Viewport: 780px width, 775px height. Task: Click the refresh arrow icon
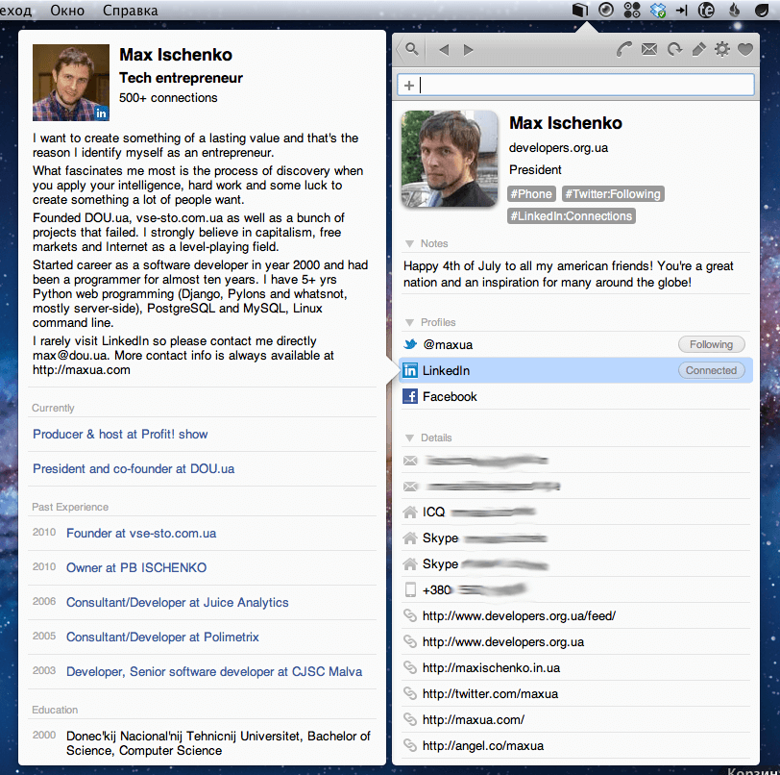coord(674,49)
